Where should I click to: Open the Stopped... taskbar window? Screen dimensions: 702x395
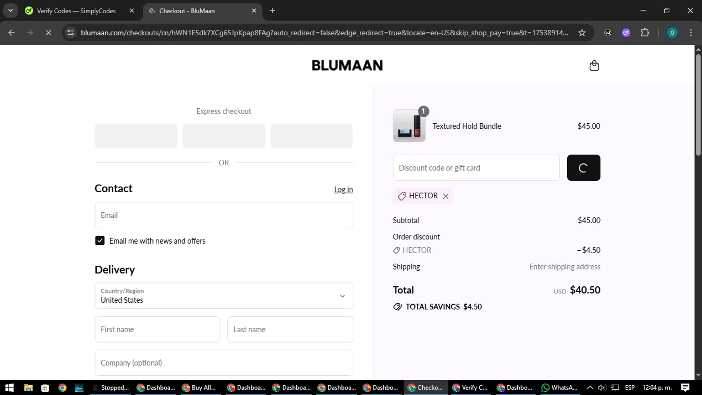[111, 388]
